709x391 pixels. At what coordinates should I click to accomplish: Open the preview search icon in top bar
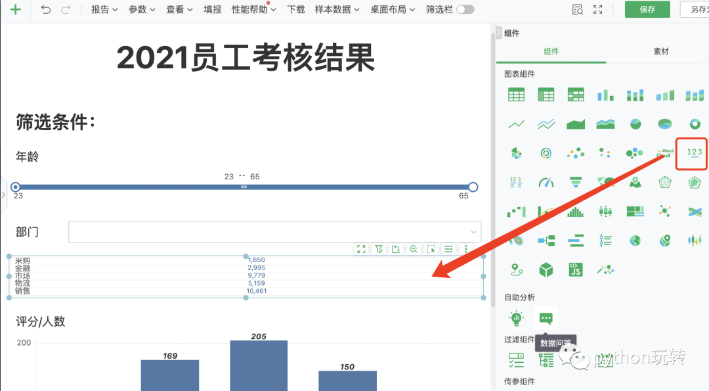(578, 9)
